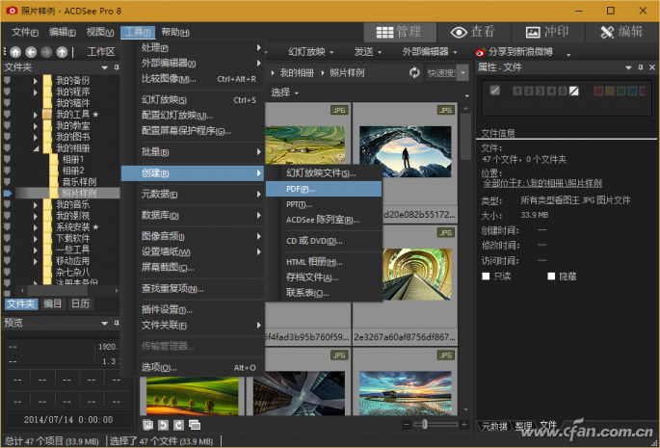Open the 选择 dropdown

coord(284,92)
